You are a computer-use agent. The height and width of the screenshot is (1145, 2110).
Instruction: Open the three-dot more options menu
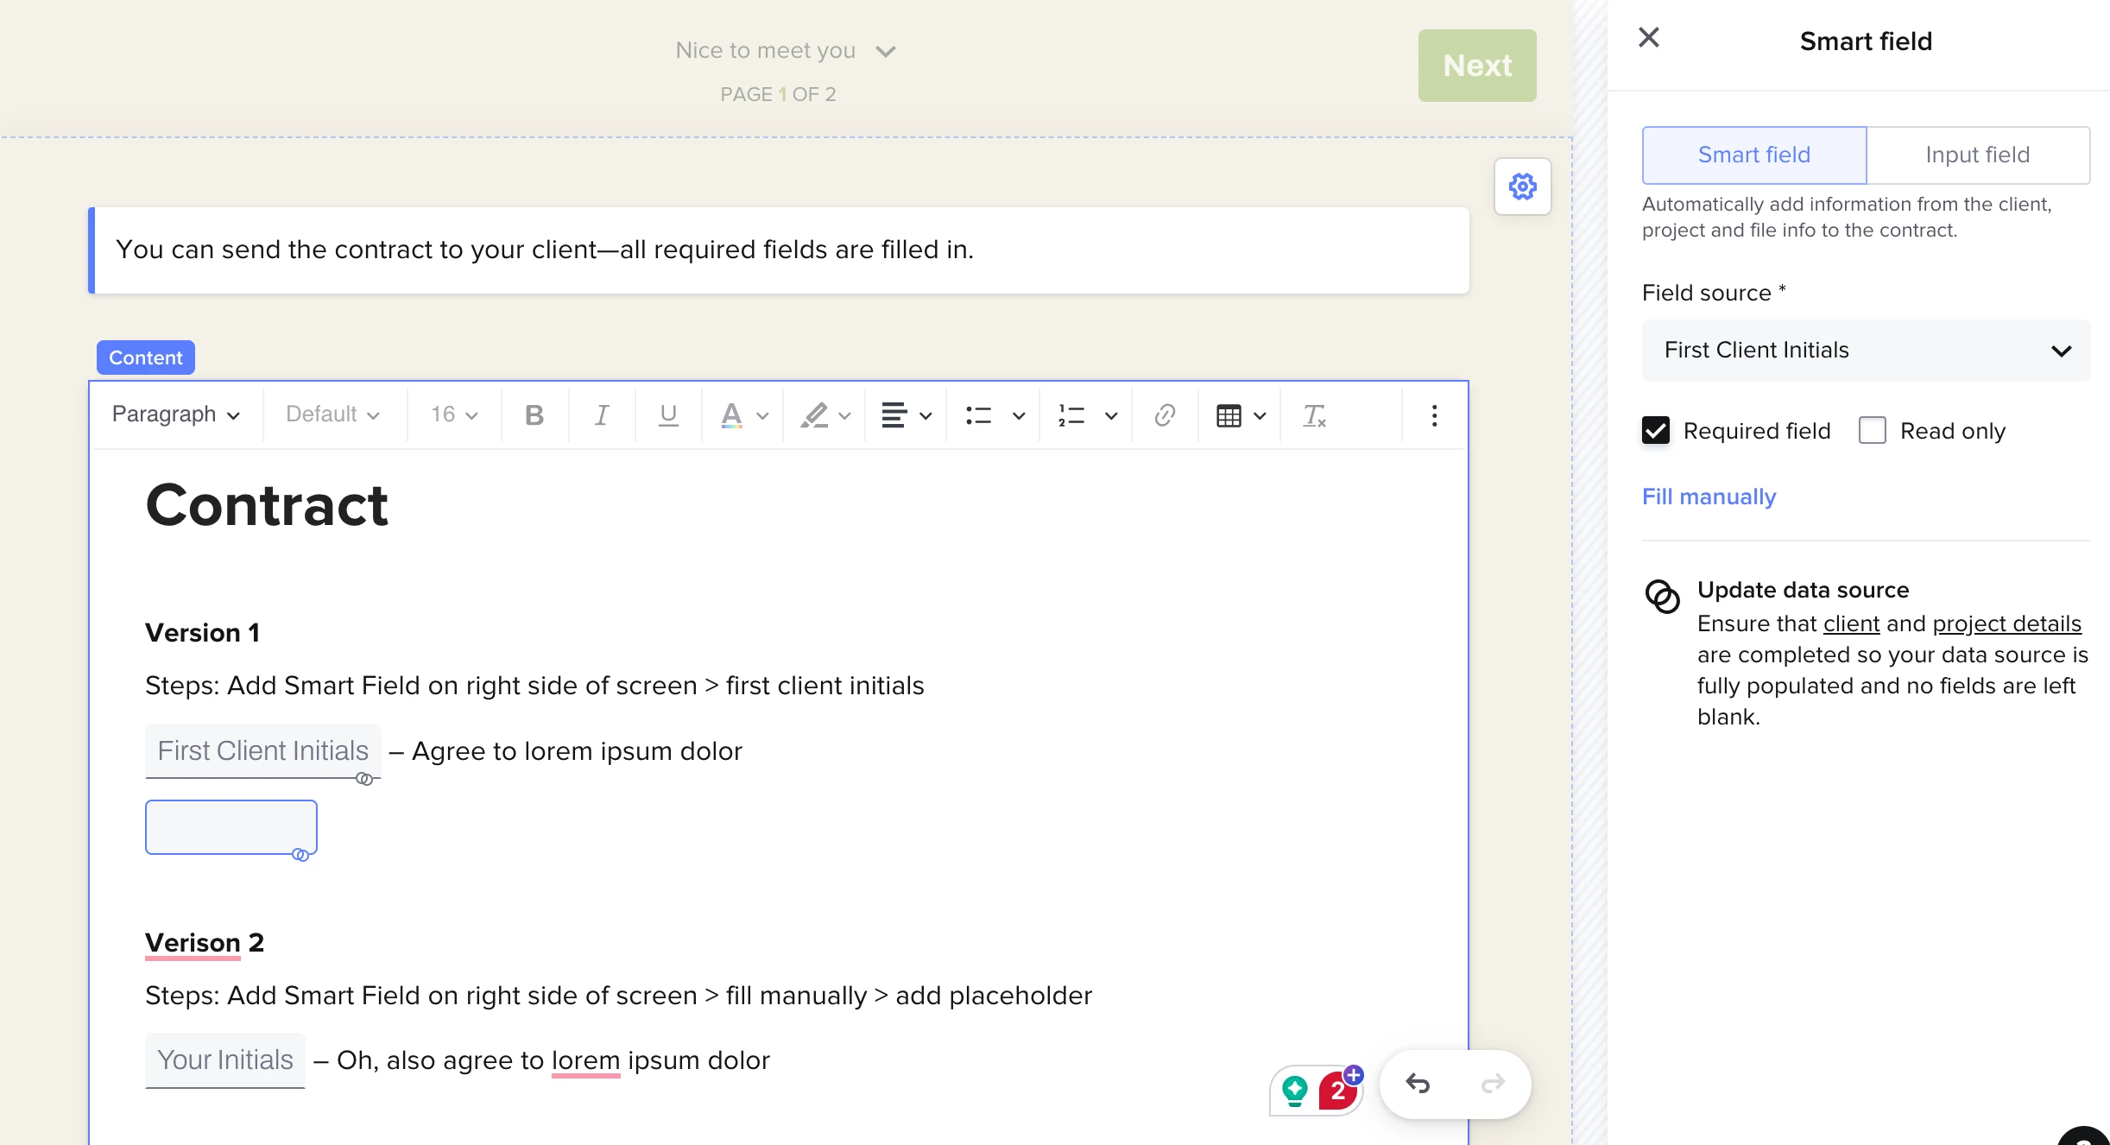[1434, 415]
